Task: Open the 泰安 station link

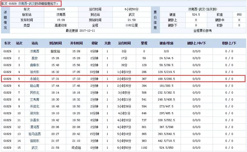Action: (x=34, y=58)
